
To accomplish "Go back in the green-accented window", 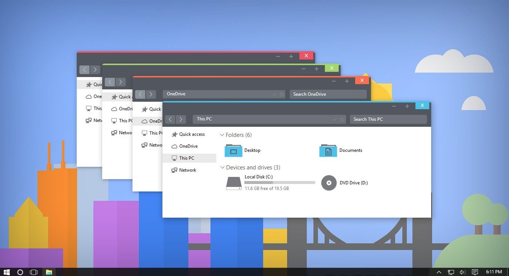I will (110, 82).
